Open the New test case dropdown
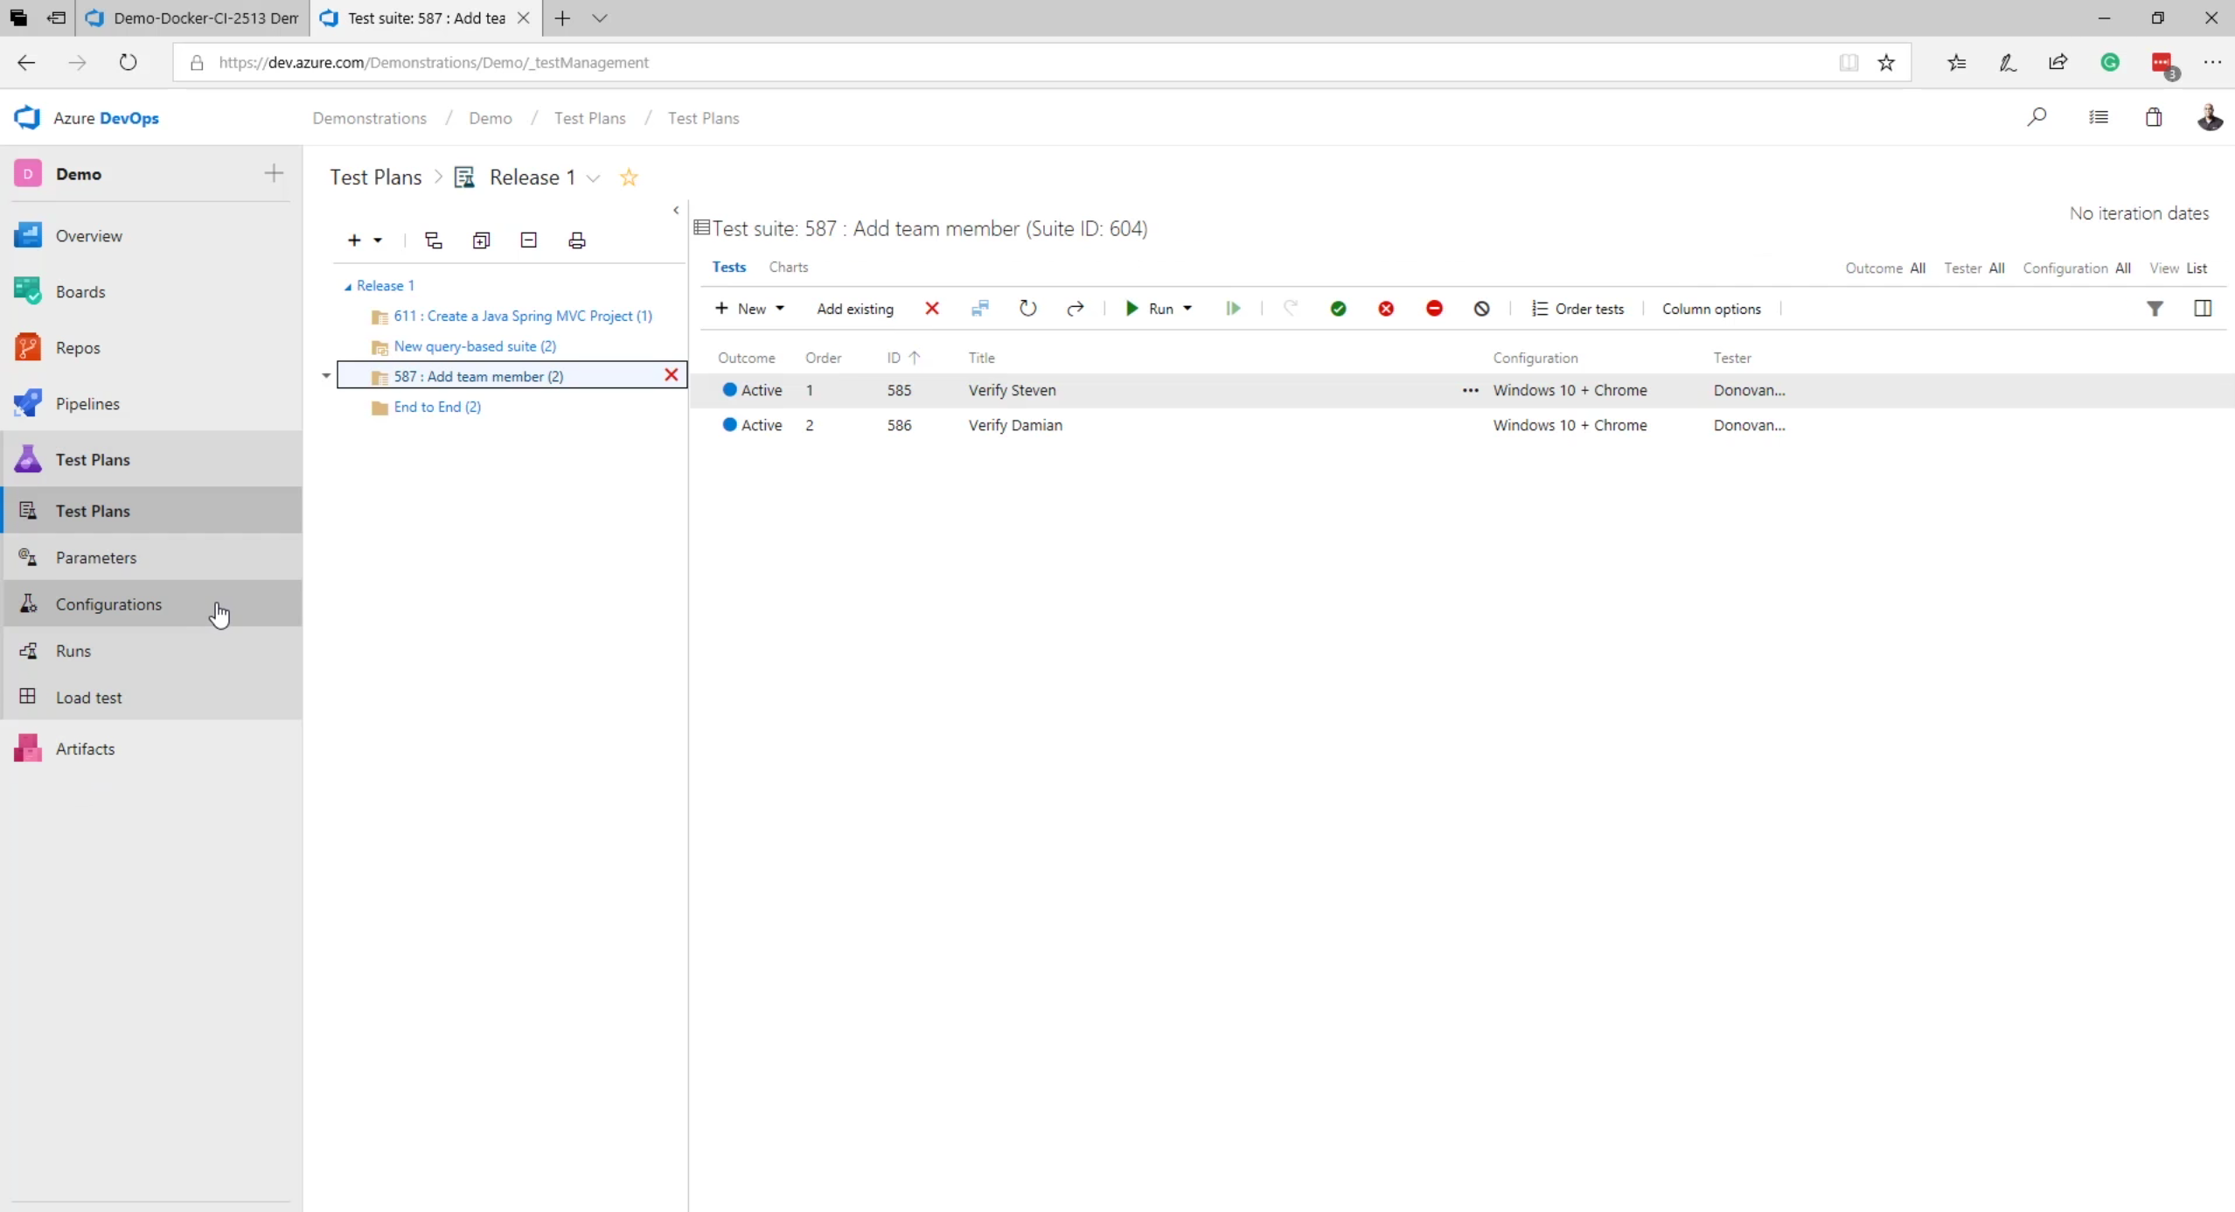This screenshot has width=2235, height=1212. coord(750,309)
